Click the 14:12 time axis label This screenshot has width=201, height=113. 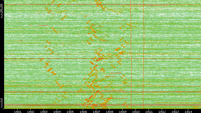pyautogui.click(x=162, y=112)
